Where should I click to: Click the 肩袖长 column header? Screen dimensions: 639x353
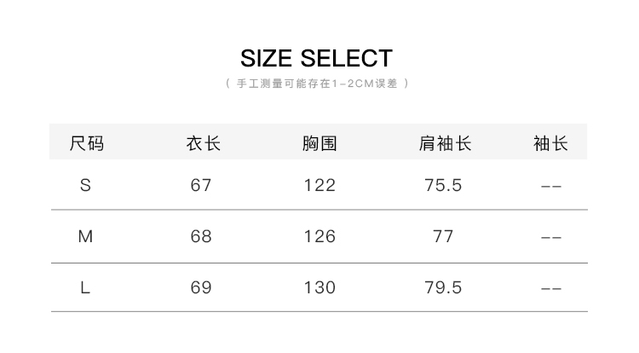(x=445, y=143)
